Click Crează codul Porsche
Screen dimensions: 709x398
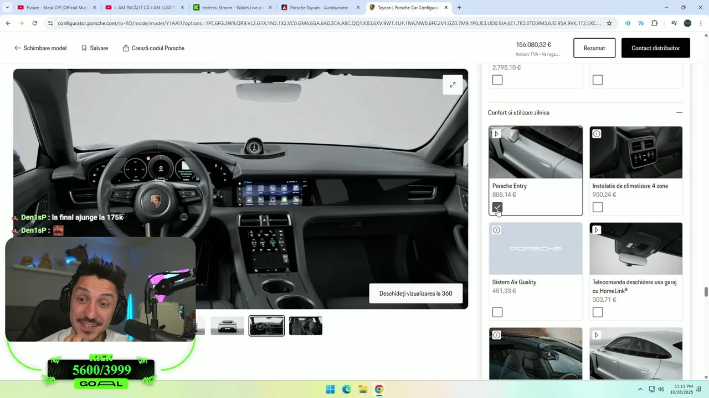pyautogui.click(x=153, y=48)
